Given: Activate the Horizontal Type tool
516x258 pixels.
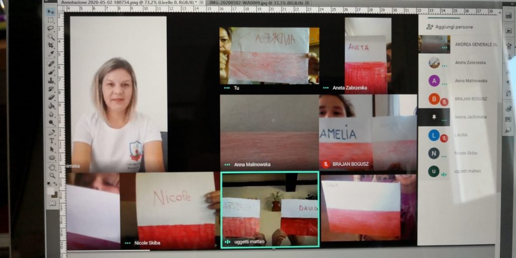Looking at the screenshot, I should [51, 141].
